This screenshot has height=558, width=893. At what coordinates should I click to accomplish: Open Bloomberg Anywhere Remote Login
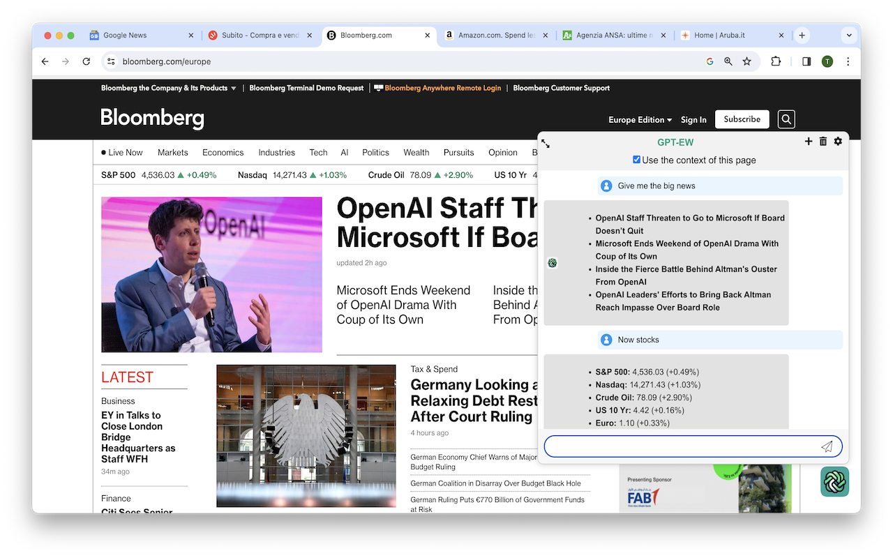point(437,88)
